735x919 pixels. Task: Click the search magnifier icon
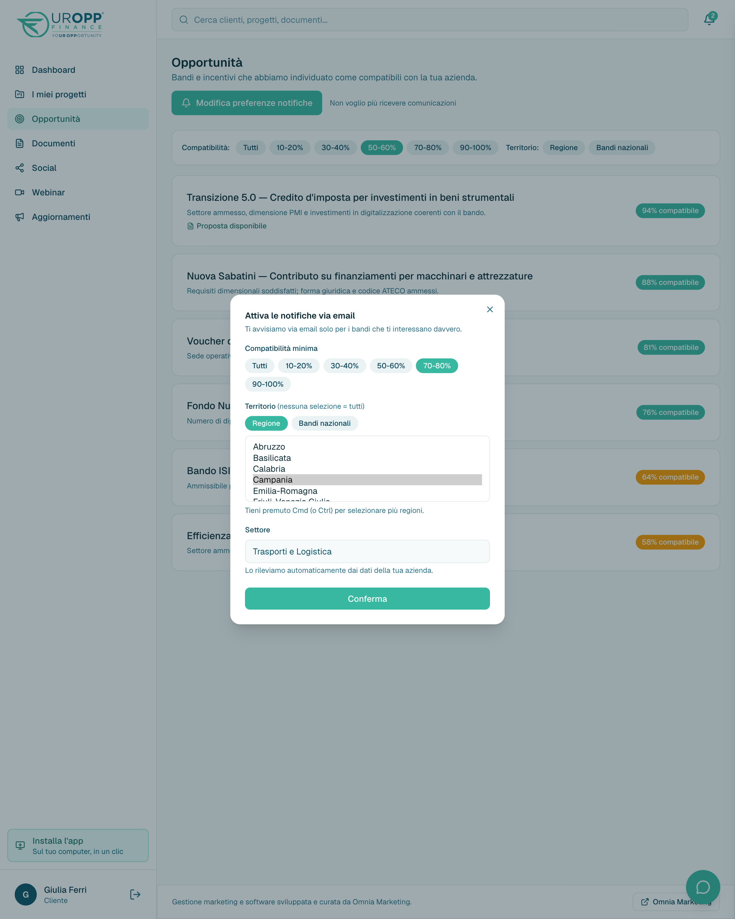click(184, 20)
